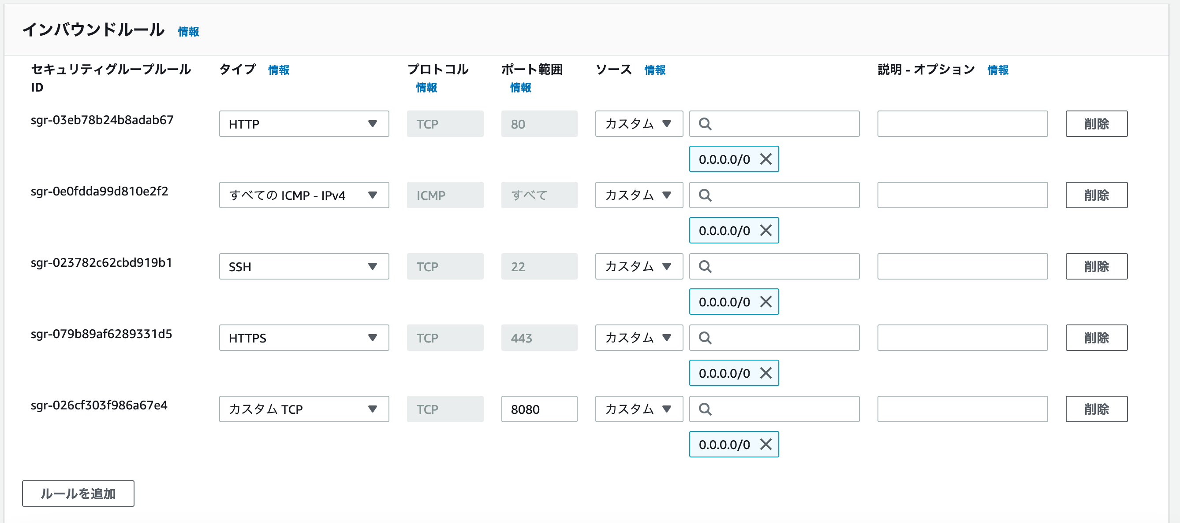Image resolution: width=1180 pixels, height=523 pixels.
Task: Delete the SSH rule with the 削除 button
Action: (1096, 266)
